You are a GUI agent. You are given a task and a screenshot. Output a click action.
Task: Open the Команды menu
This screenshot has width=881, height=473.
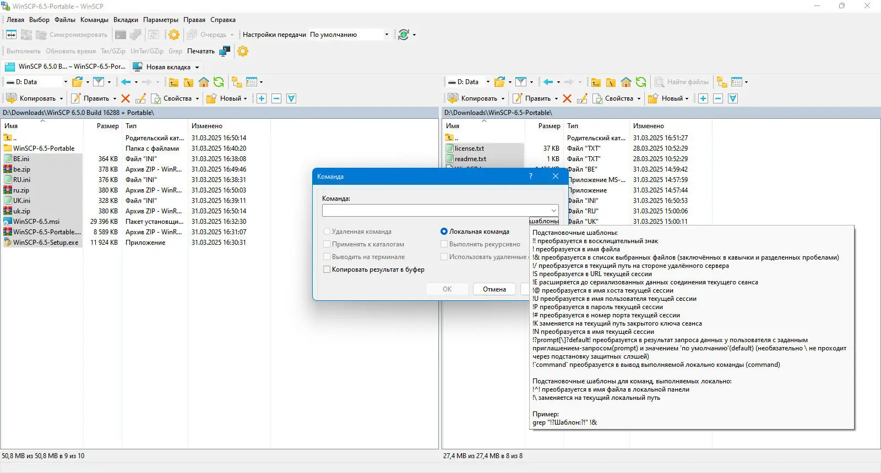pyautogui.click(x=94, y=20)
